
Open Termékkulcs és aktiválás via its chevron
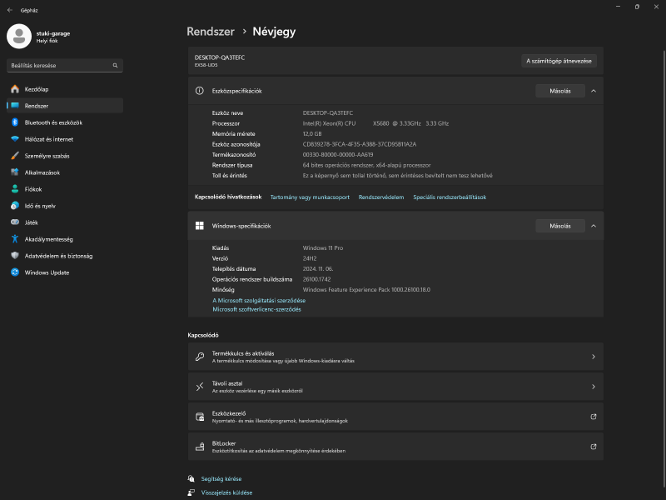(594, 357)
